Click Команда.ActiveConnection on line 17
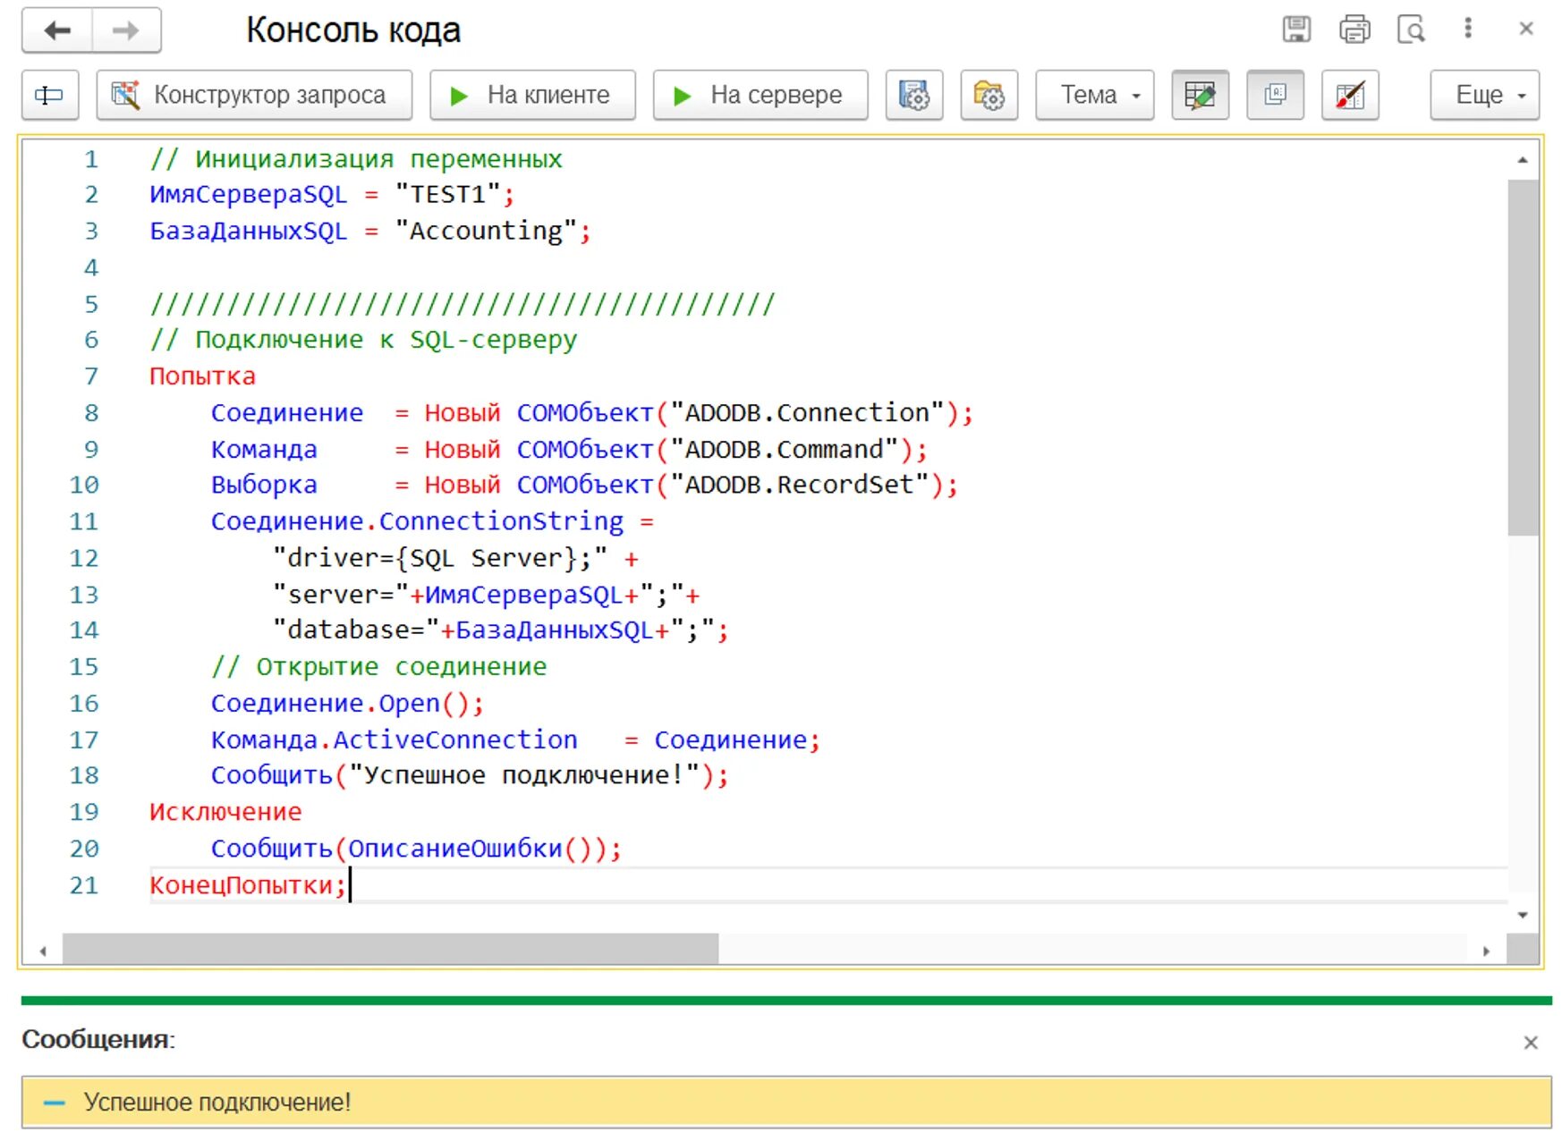This screenshot has width=1562, height=1141. 394,740
